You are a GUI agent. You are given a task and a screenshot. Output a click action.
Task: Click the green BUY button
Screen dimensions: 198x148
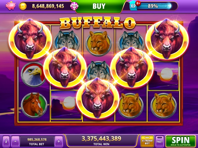coord(99,6)
